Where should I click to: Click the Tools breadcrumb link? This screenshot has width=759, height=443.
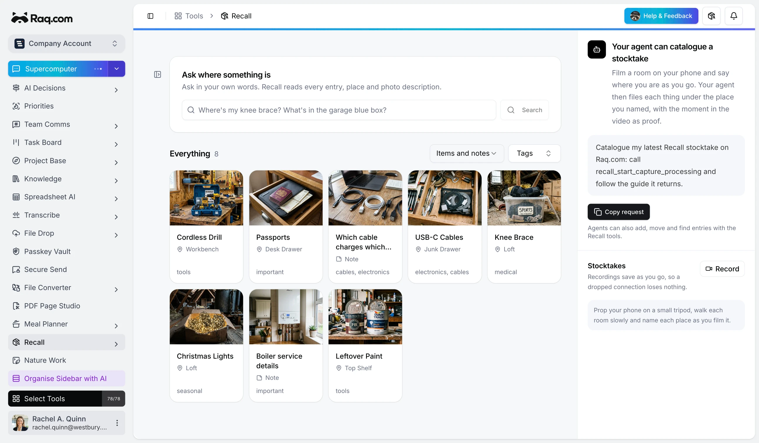tap(194, 16)
